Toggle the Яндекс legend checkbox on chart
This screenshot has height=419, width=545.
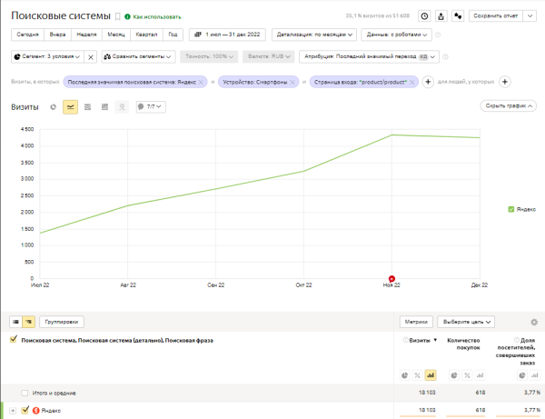pyautogui.click(x=511, y=209)
